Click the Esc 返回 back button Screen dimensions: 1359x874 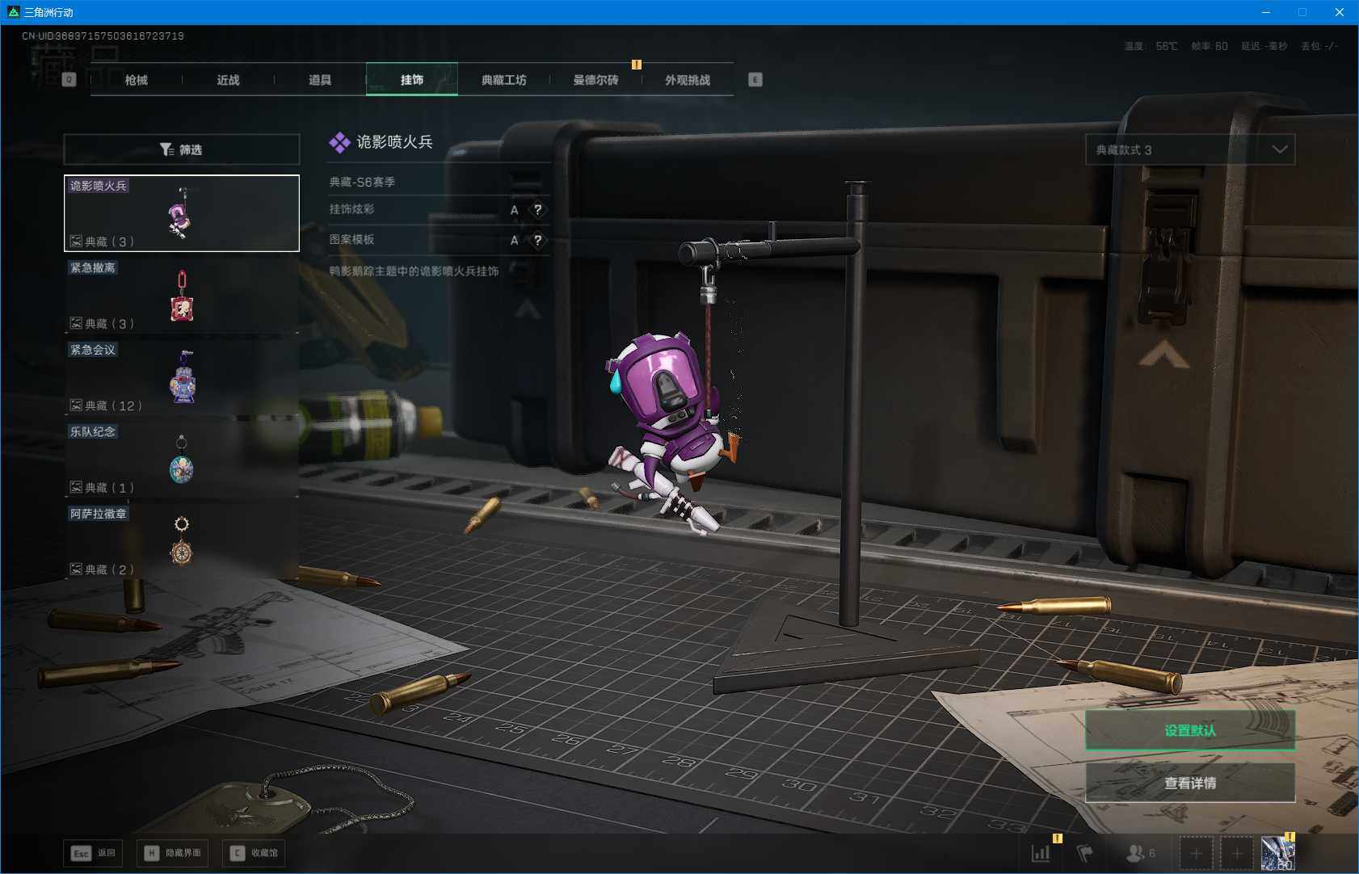click(93, 853)
